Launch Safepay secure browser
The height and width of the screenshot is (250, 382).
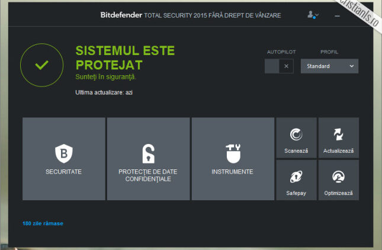click(x=296, y=178)
